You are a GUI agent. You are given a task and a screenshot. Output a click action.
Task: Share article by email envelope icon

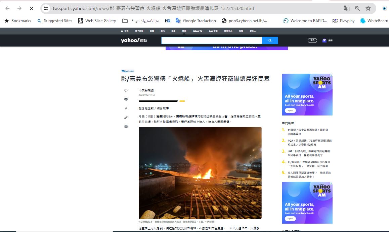[126, 127]
